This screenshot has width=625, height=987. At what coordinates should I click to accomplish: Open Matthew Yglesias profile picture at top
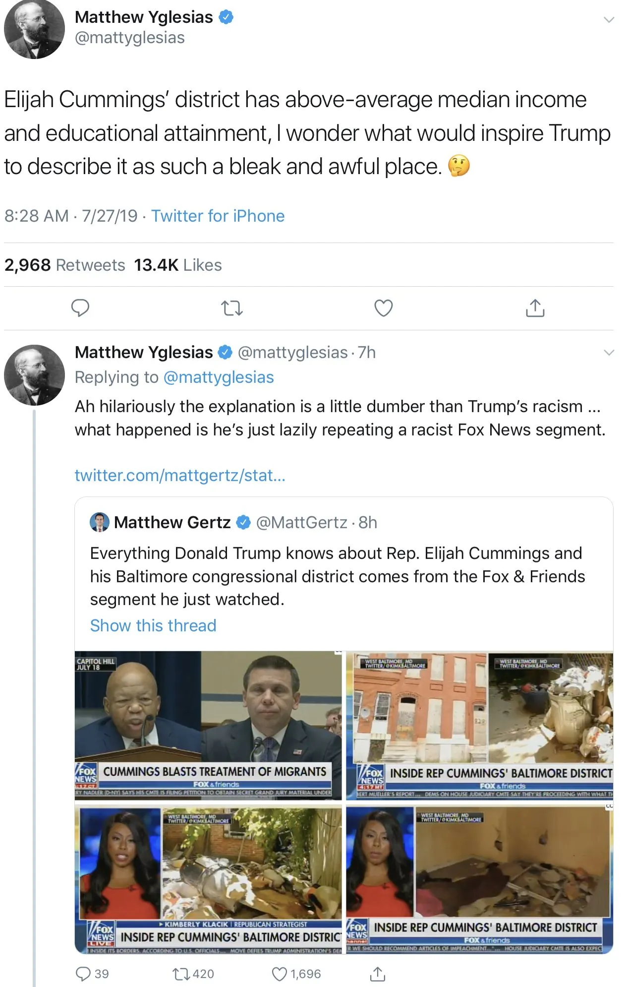[34, 28]
